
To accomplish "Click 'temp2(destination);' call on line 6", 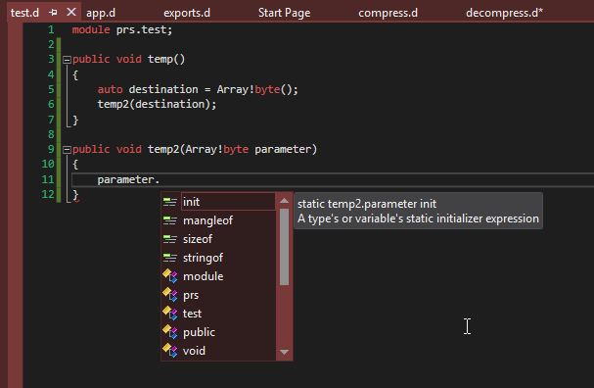I will (x=157, y=104).
